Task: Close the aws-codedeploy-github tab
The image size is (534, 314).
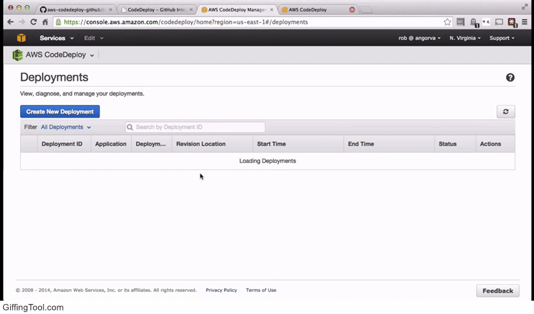Action: [x=110, y=9]
